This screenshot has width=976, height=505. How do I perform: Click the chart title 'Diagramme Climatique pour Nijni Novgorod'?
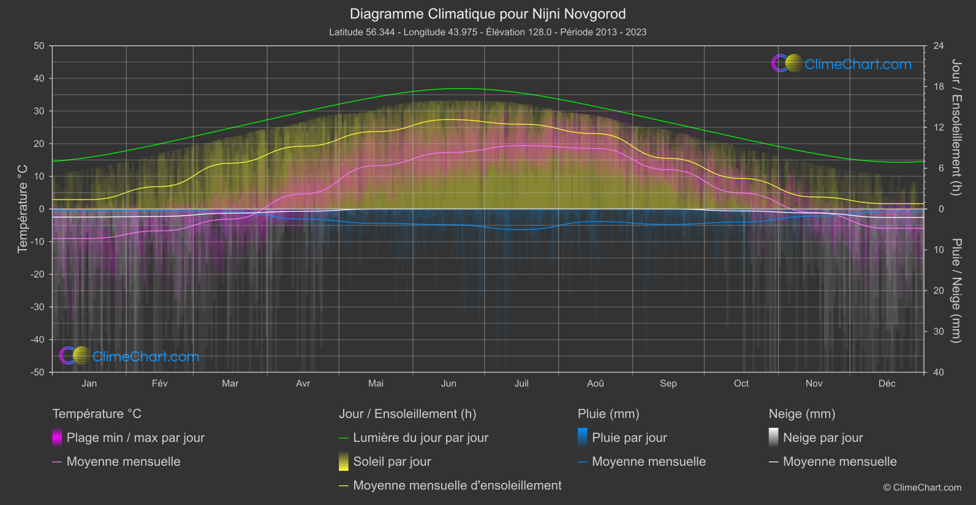488,13
